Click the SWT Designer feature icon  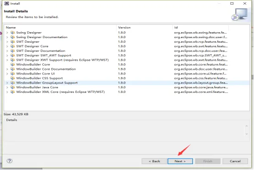(13, 41)
